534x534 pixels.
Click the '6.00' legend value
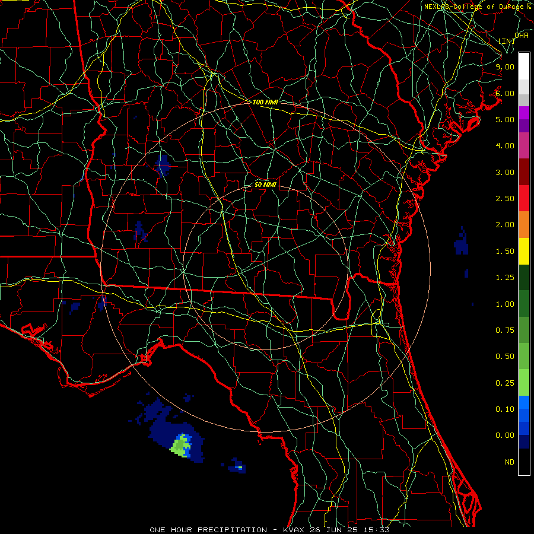click(x=505, y=93)
